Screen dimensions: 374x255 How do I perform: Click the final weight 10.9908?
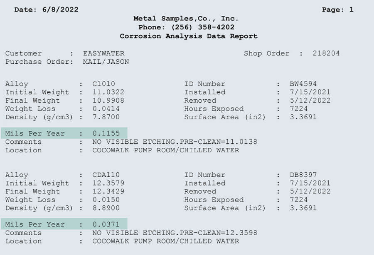tap(108, 101)
